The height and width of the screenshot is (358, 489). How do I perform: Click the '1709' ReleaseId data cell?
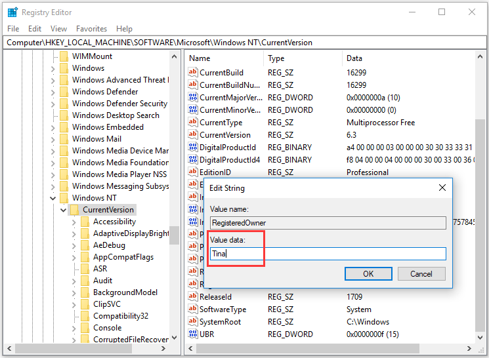(354, 297)
